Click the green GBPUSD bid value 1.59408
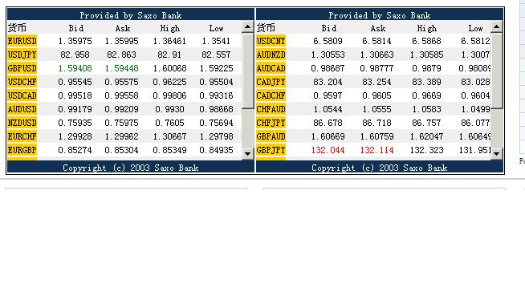Image resolution: width=525 pixels, height=308 pixels. tap(75, 68)
